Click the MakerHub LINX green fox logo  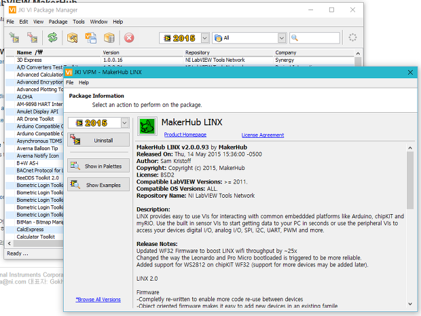pyautogui.click(x=147, y=126)
